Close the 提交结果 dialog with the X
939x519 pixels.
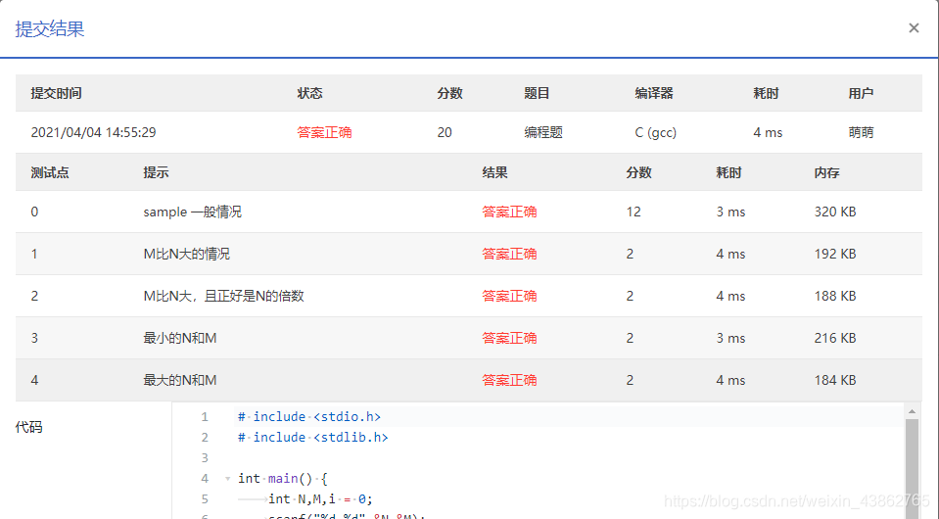click(x=914, y=28)
